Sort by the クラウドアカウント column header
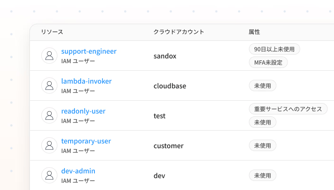 [179, 32]
